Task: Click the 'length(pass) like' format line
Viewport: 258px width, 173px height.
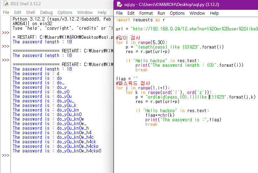Action: pos(175,47)
